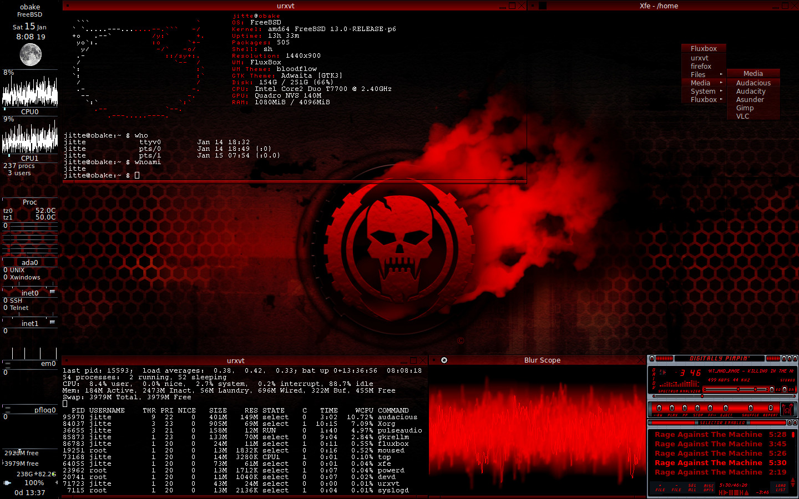
Task: Launch urxvt from the Fluxbox menu
Action: coord(704,58)
